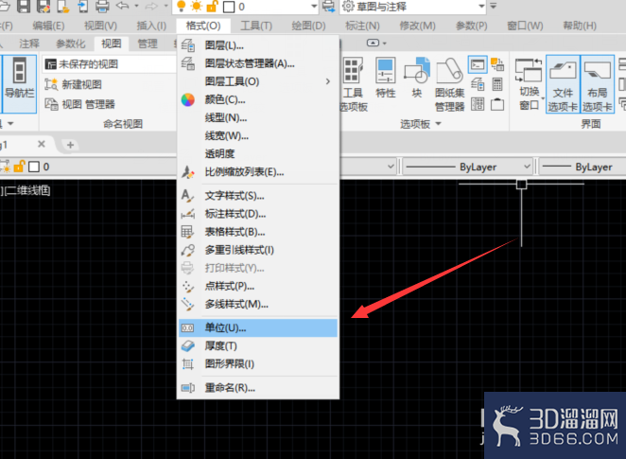Toggle the light bulb layer on/off icon
626x459 pixels.
(x=181, y=6)
